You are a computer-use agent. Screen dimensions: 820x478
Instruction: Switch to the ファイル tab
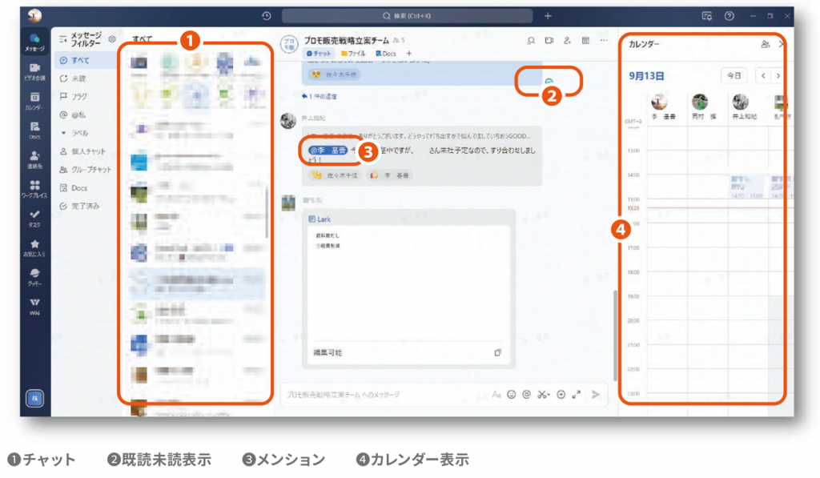[x=352, y=54]
